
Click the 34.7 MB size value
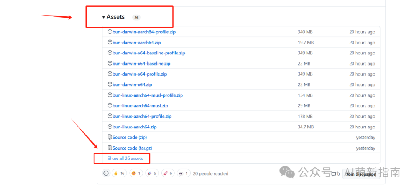point(306,127)
